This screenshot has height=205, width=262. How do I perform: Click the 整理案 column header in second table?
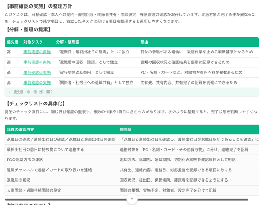pos(125,129)
